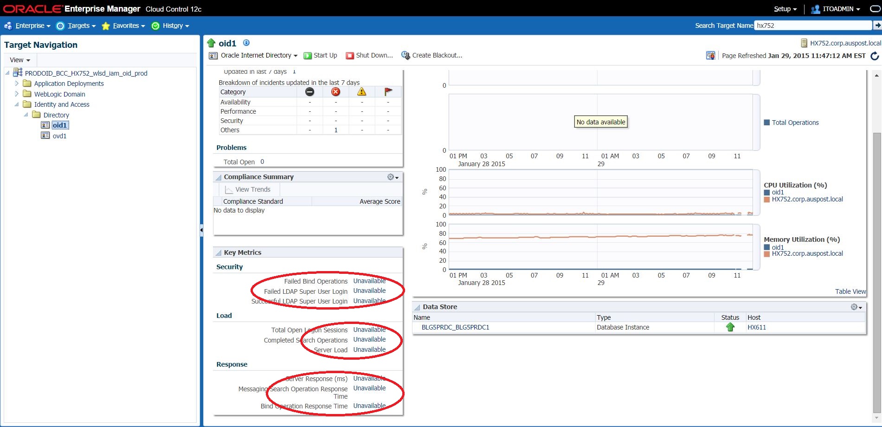Click the Shut Down toolbar button
This screenshot has height=427, width=882.
click(x=369, y=56)
